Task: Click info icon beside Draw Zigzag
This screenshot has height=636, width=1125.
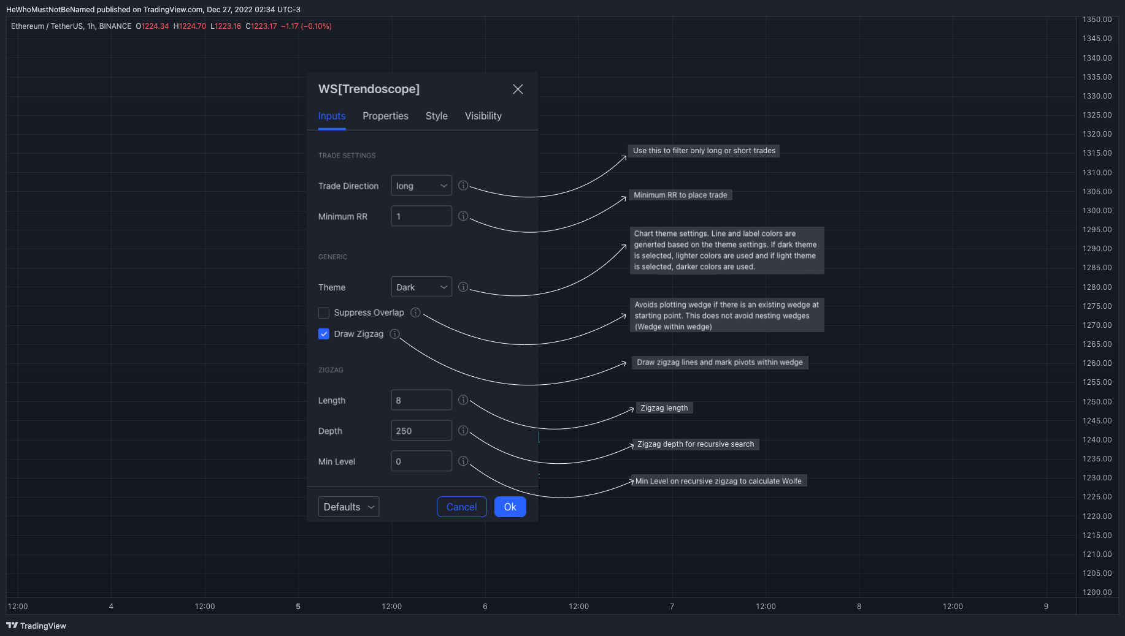Action: point(394,334)
